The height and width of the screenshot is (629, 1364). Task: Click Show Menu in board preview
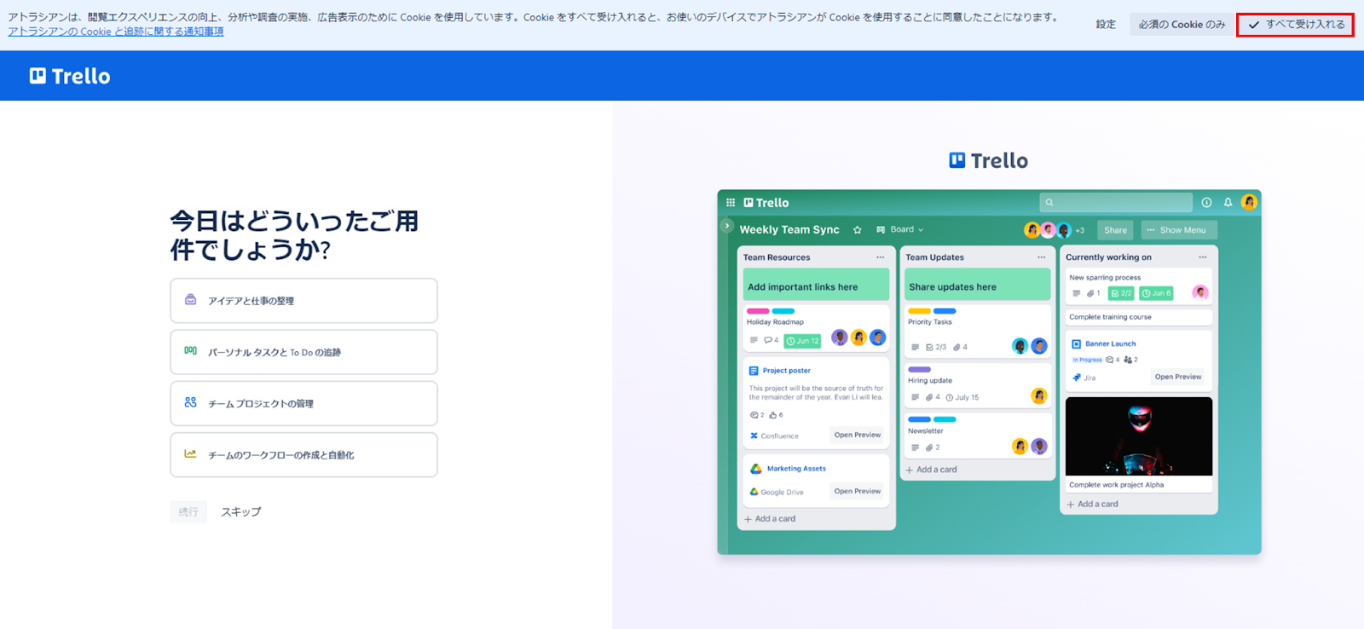(x=1179, y=230)
